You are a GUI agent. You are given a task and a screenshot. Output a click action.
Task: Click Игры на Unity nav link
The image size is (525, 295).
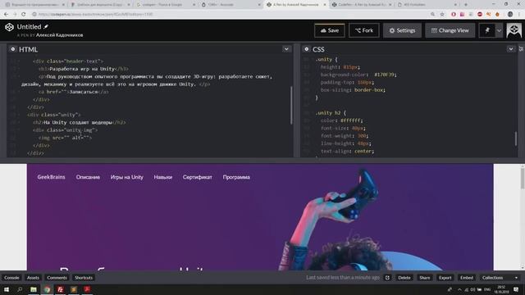[x=127, y=177]
